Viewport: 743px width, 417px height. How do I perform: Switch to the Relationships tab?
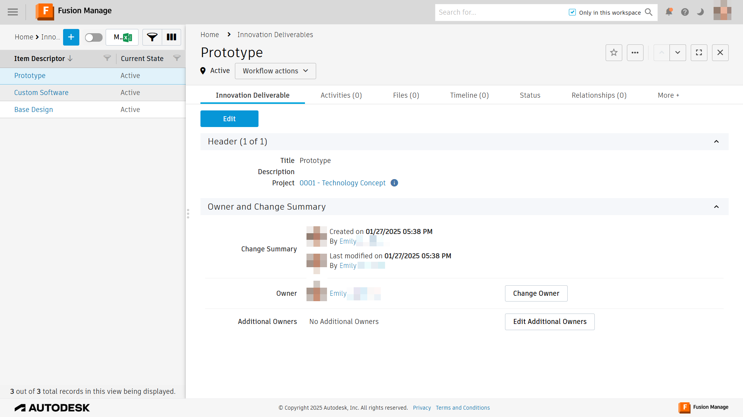[x=599, y=95]
